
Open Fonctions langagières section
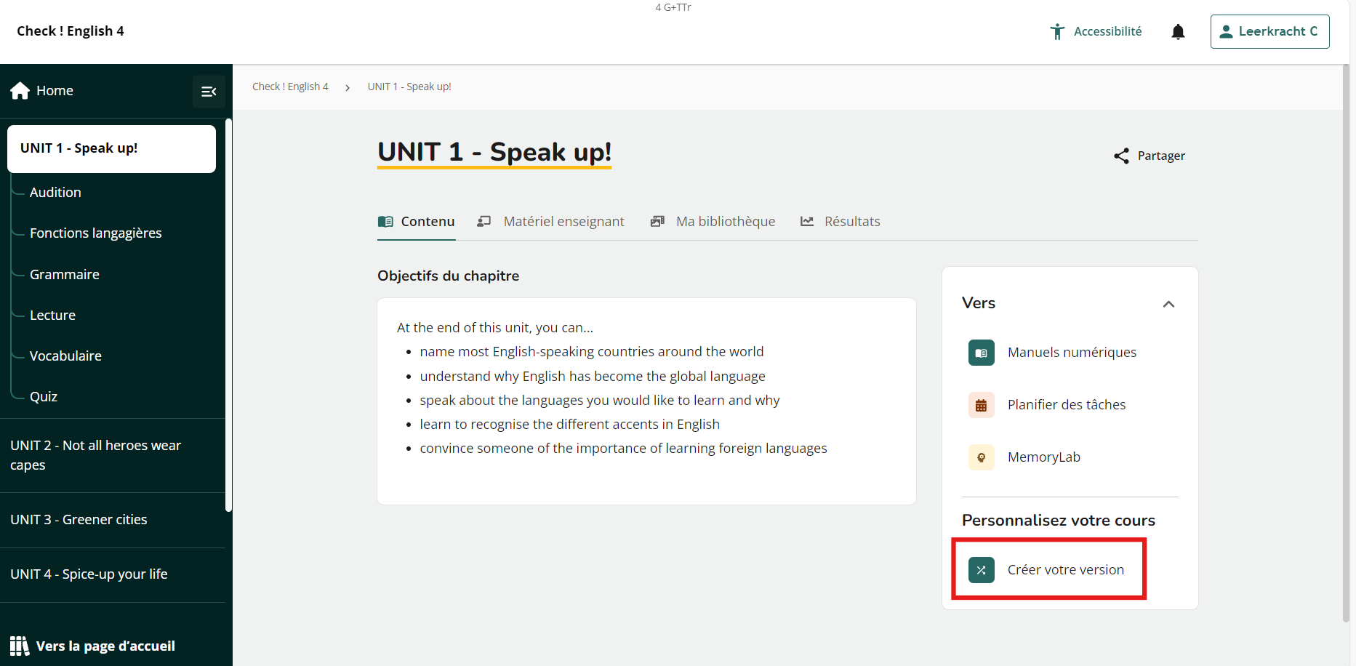click(x=96, y=233)
